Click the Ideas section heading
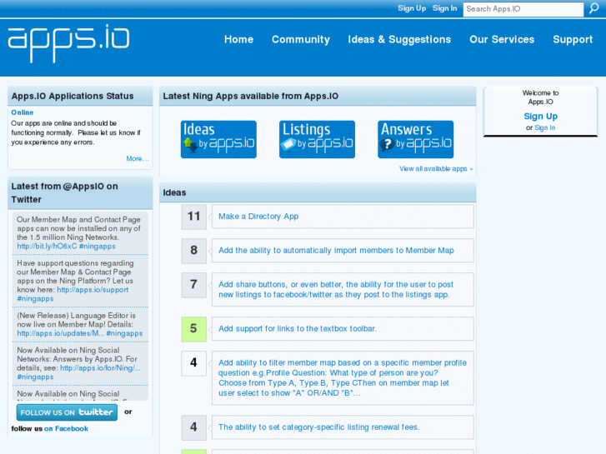Image resolution: width=606 pixels, height=454 pixels. pyautogui.click(x=174, y=192)
